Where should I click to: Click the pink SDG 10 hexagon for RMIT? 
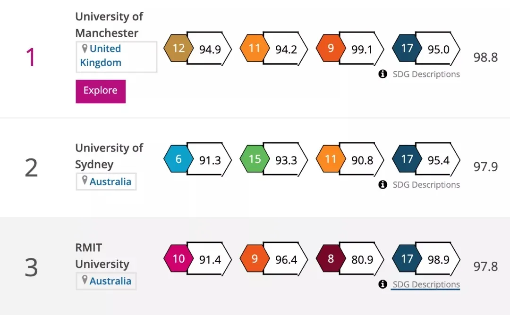tap(178, 259)
